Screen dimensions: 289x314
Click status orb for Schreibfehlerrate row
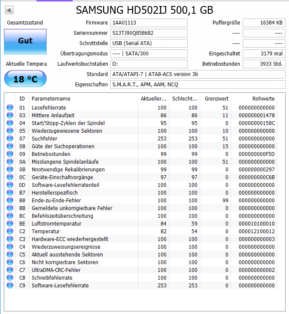pyautogui.click(x=10, y=278)
